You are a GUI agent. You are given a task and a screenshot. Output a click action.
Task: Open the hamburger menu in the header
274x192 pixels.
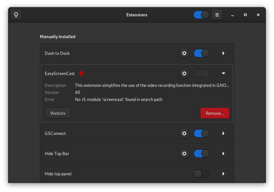[x=217, y=15]
